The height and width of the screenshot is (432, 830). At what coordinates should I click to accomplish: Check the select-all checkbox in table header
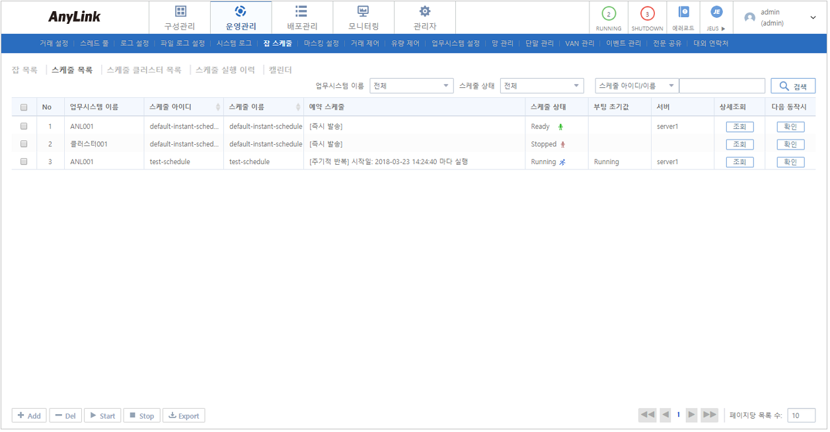click(23, 107)
